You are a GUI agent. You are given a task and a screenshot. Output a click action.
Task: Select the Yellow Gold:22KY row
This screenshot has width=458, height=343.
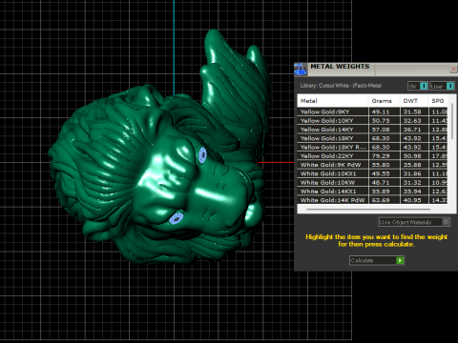tap(373, 156)
